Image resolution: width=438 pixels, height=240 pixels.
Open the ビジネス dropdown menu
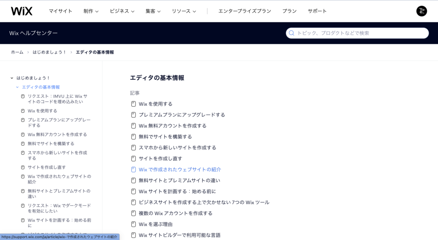(x=122, y=11)
